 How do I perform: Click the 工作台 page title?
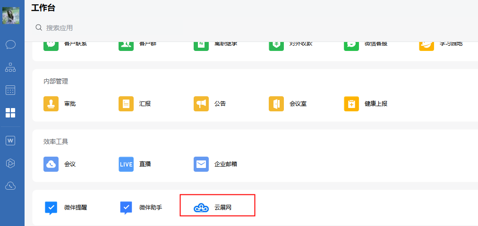click(43, 8)
